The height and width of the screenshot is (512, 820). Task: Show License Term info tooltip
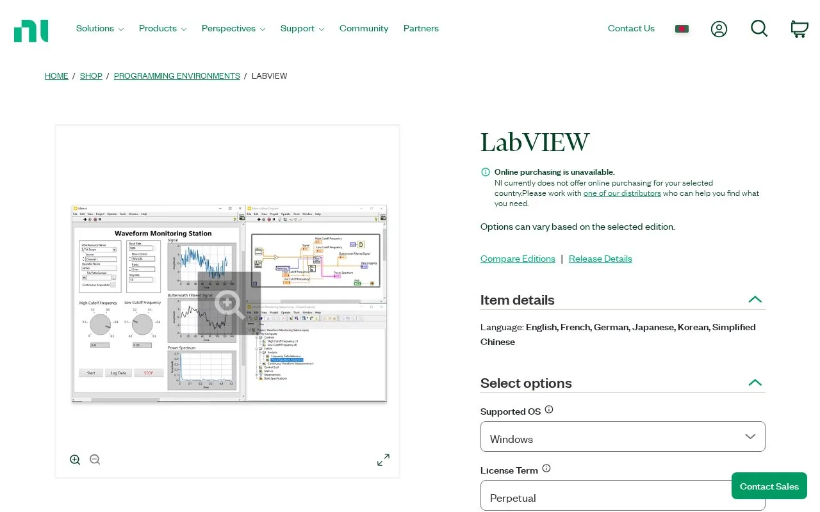[546, 468]
